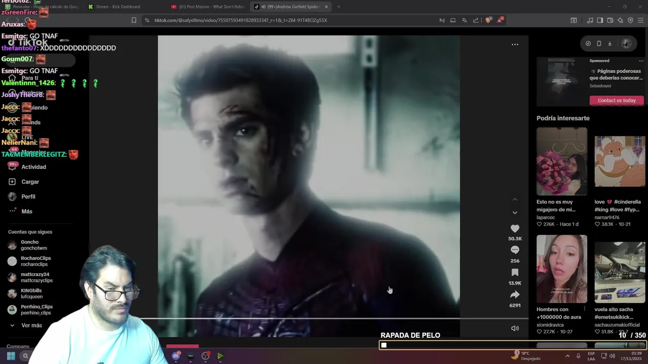Screen dimensions: 648x364
Task: Open the system tray volume icon
Action: [x=612, y=356]
